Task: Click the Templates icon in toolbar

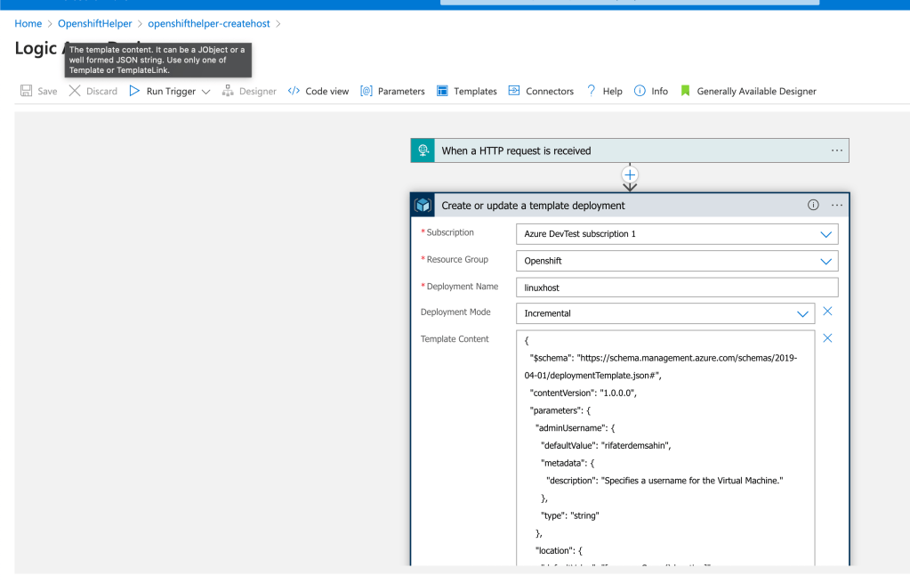Action: (x=442, y=91)
